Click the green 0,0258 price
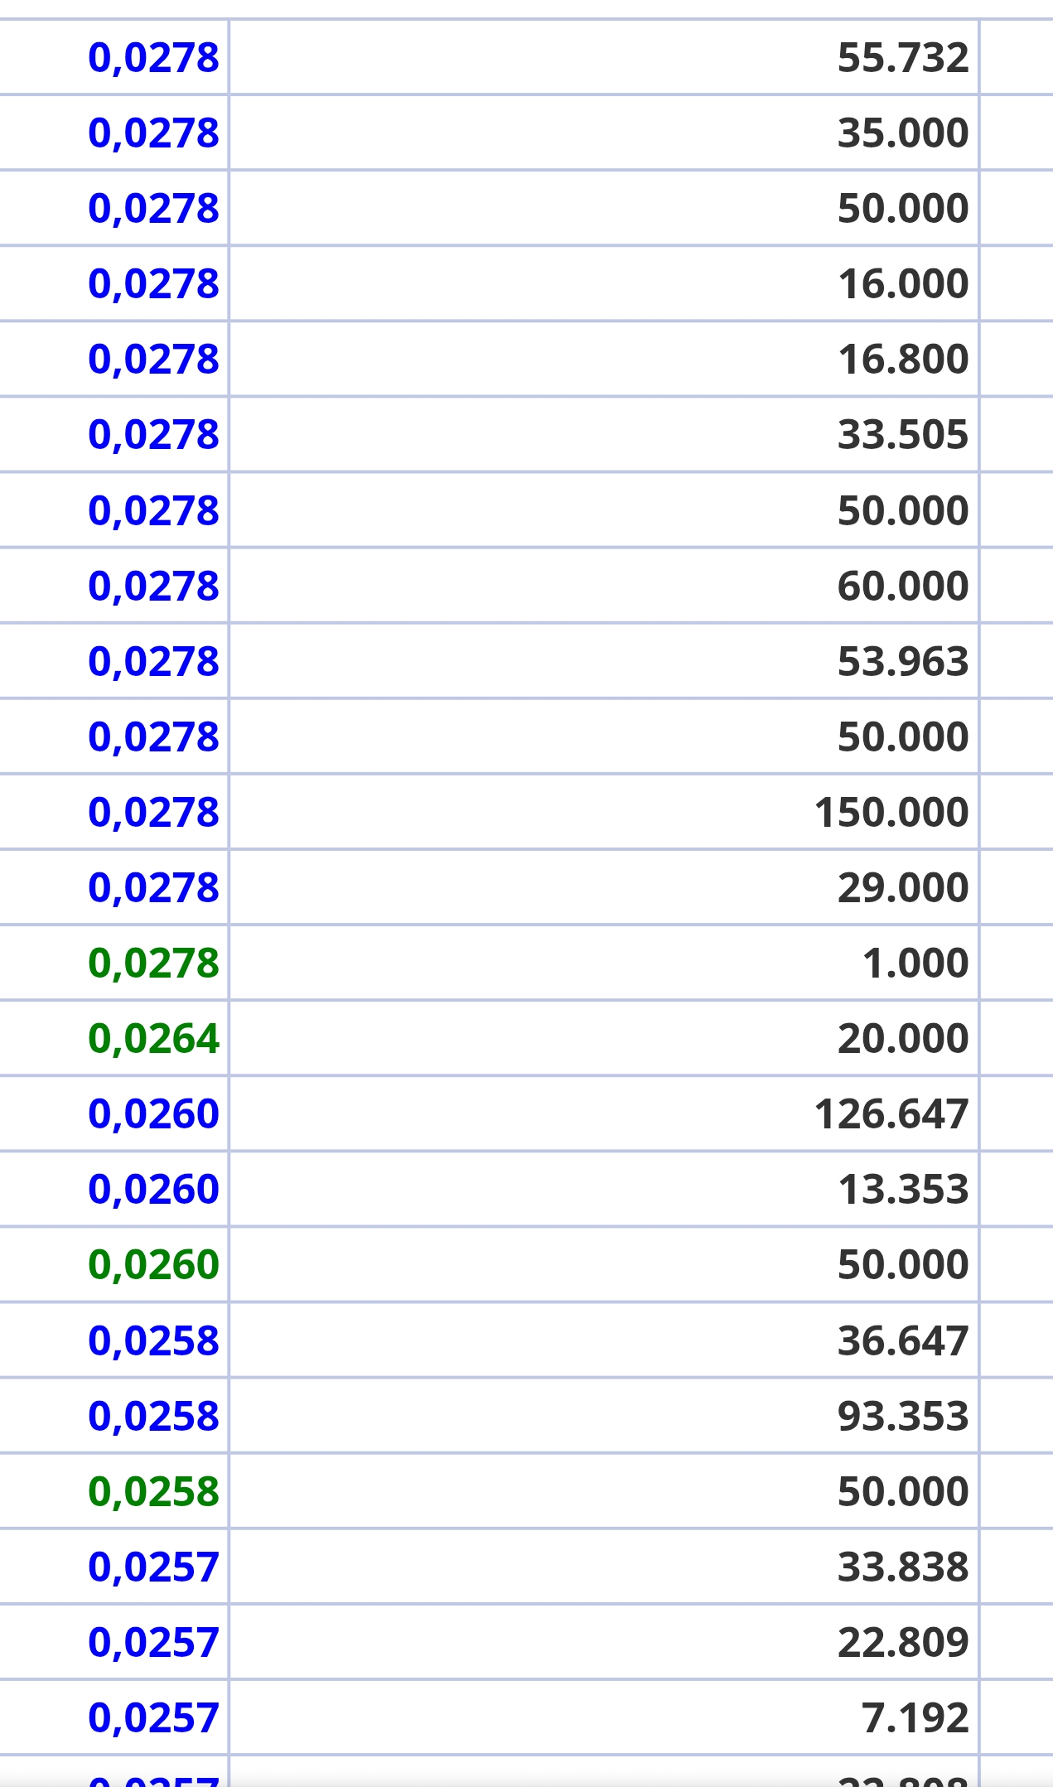1053x1787 pixels. [x=153, y=1492]
